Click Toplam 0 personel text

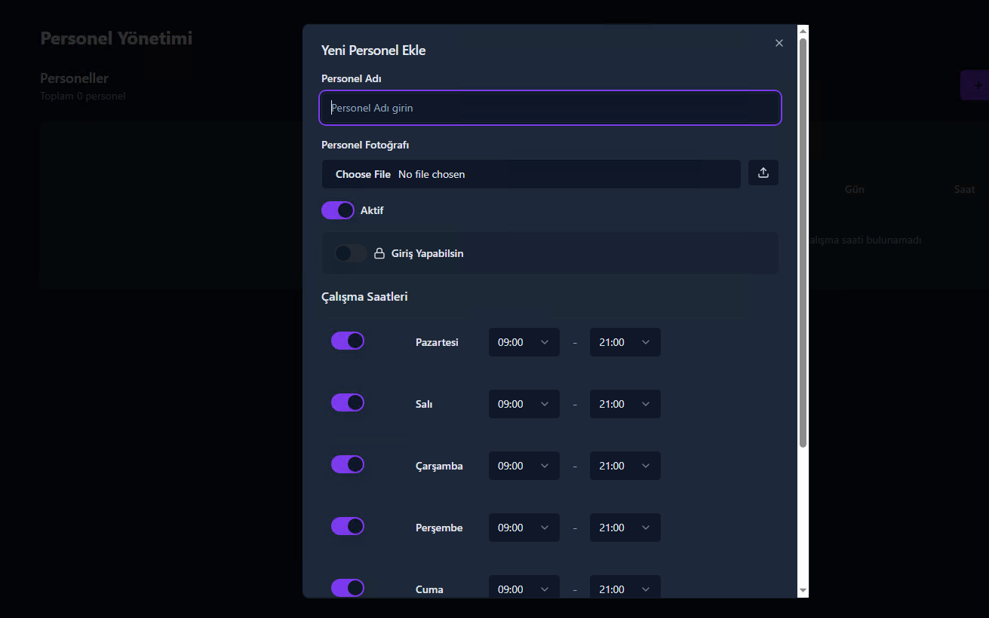coord(82,96)
